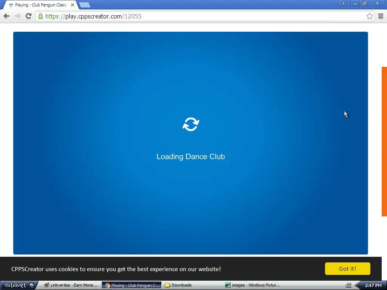The width and height of the screenshot is (387, 290).
Task: Click the green padlock security icon
Action: (x=41, y=16)
